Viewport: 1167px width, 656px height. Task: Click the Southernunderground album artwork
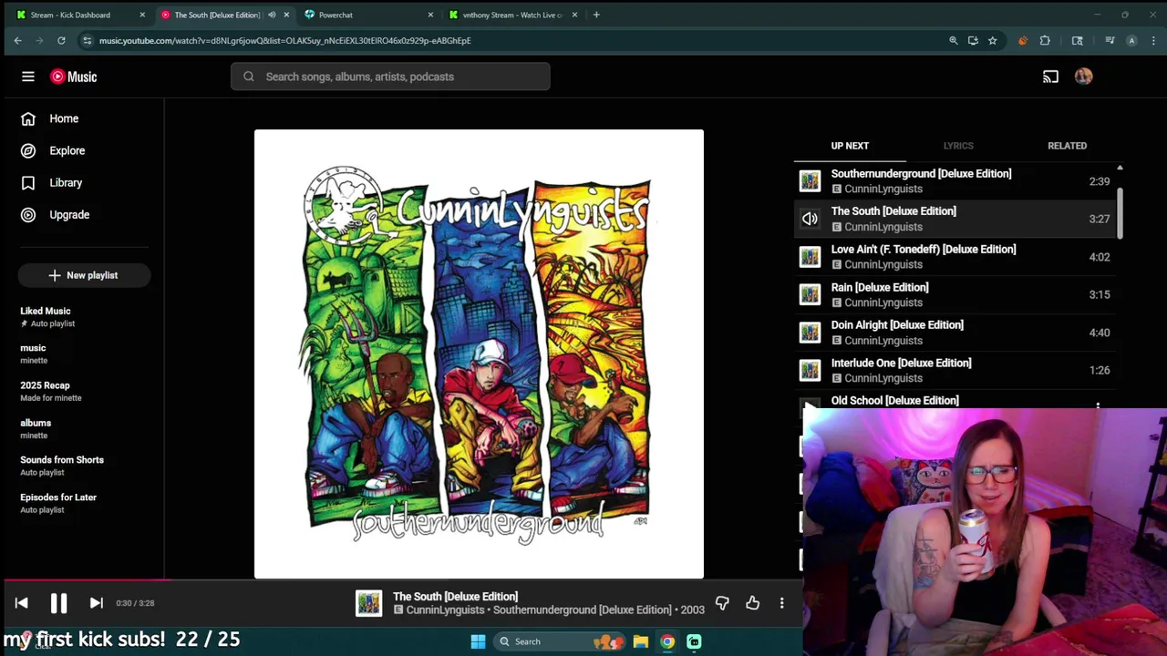479,354
